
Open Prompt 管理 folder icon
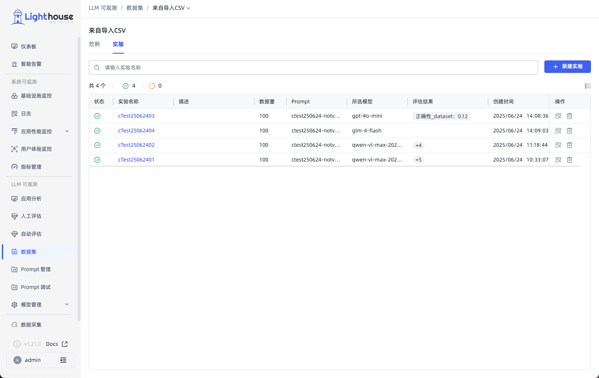tap(14, 269)
